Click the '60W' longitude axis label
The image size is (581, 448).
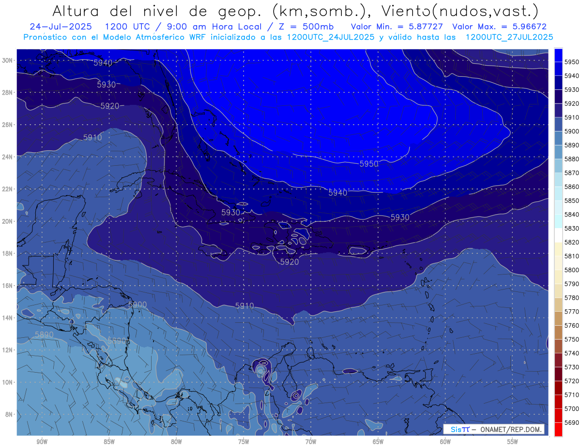pyautogui.click(x=445, y=442)
